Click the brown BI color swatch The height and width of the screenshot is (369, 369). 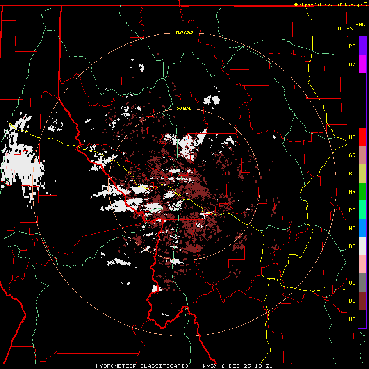[362, 301]
